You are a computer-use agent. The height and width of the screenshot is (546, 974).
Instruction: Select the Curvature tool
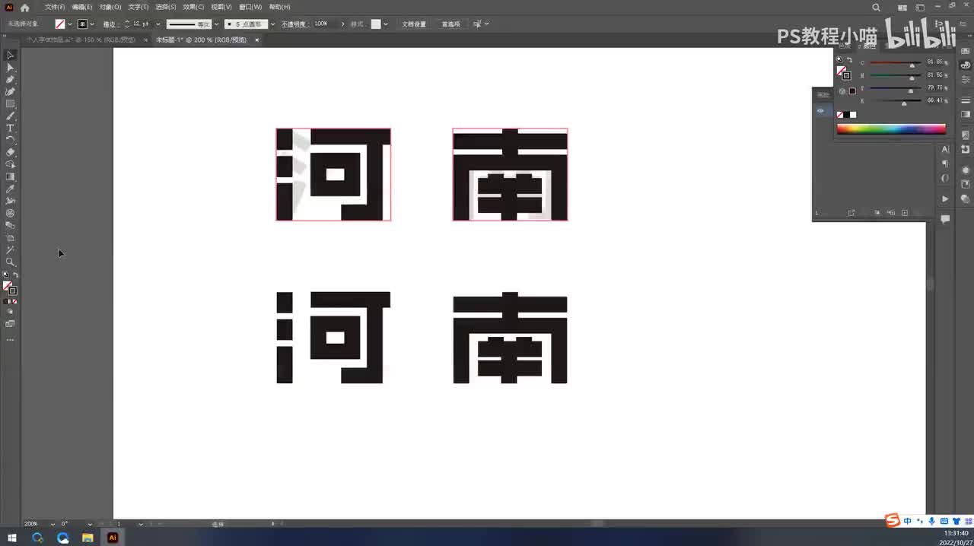tap(10, 92)
